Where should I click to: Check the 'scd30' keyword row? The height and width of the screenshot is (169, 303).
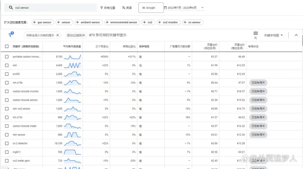coord(7,74)
